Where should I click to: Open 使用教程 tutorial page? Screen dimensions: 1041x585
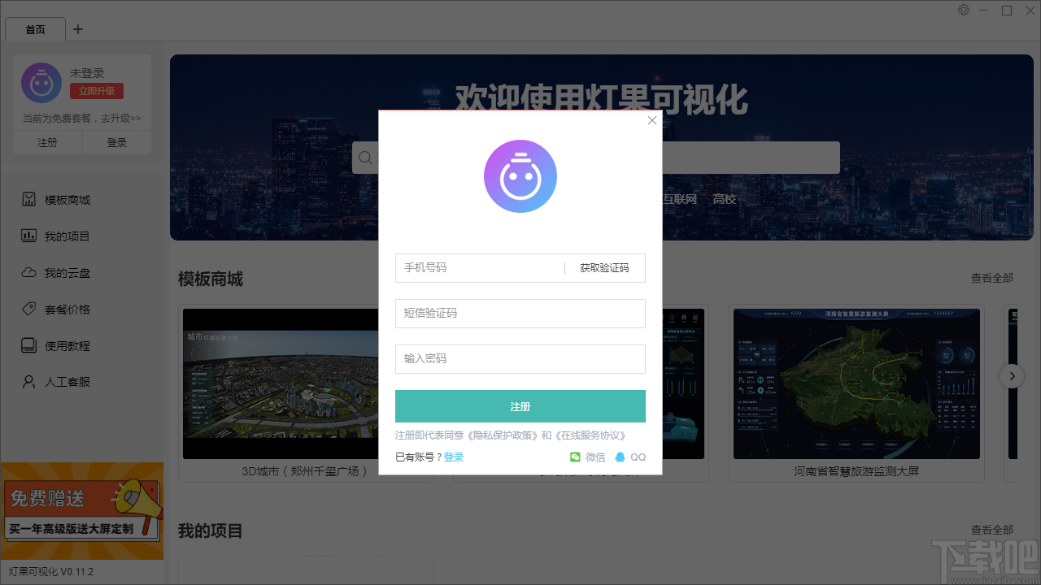(55, 346)
